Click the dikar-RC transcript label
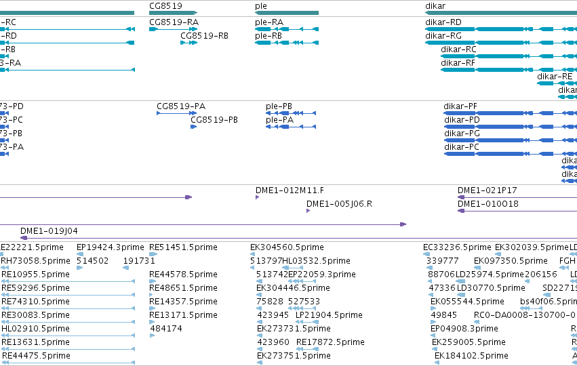 click(x=458, y=49)
